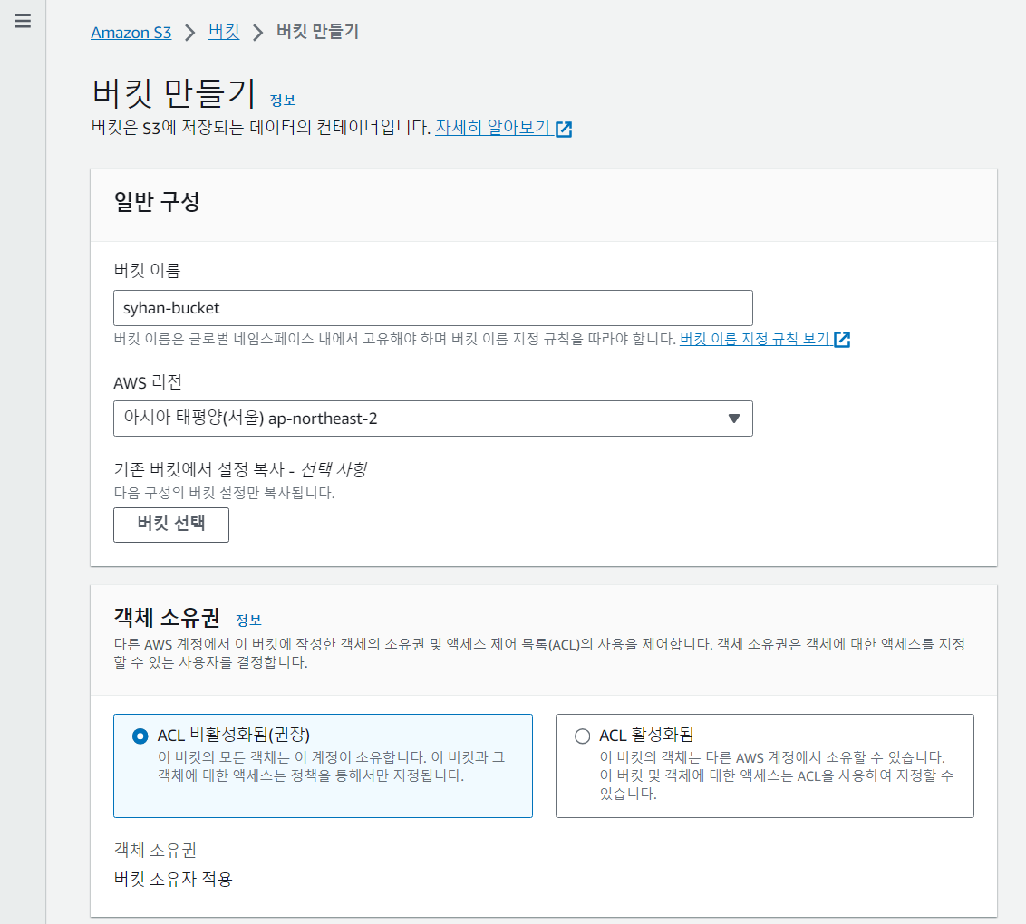The height and width of the screenshot is (924, 1026).
Task: Click dropdown arrow of AWS 리전 selector
Action: (734, 419)
